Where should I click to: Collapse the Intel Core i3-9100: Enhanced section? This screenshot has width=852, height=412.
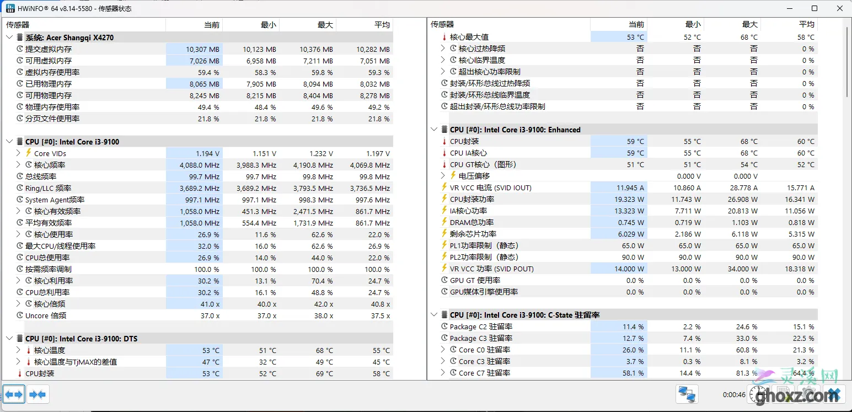pyautogui.click(x=434, y=130)
